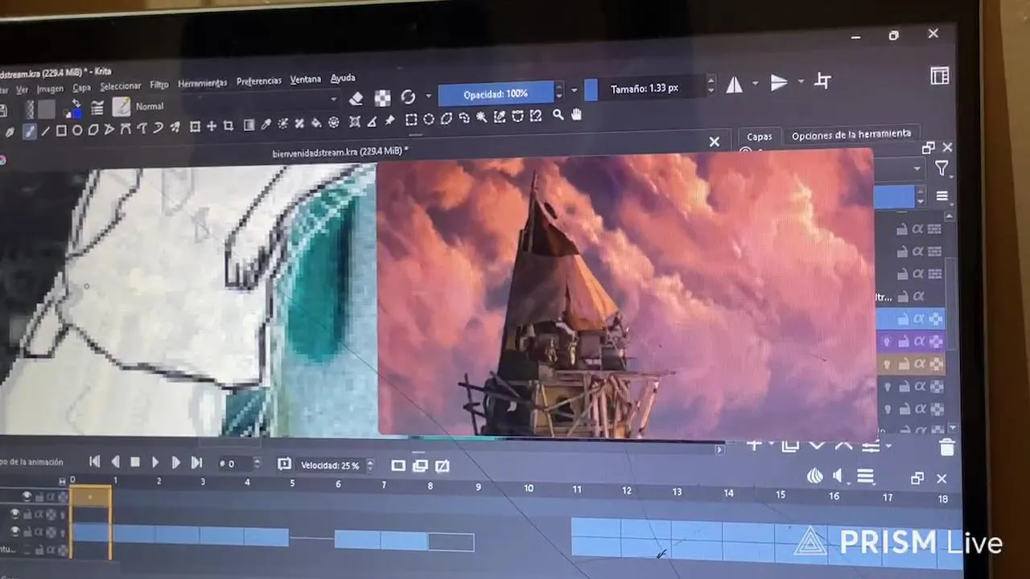The image size is (1030, 579).
Task: Open the layer filter funnel icon
Action: 941,168
